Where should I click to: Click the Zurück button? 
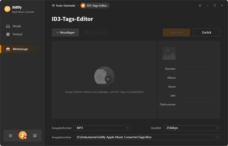[x=207, y=32]
